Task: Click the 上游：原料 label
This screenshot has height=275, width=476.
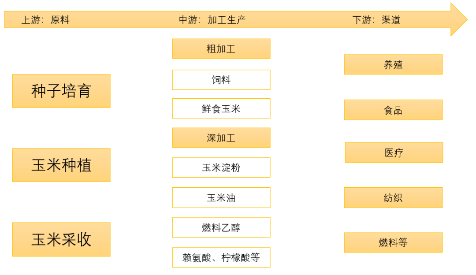Action: pyautogui.click(x=45, y=20)
